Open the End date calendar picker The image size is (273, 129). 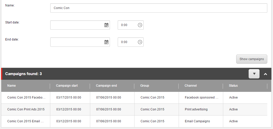click(106, 42)
